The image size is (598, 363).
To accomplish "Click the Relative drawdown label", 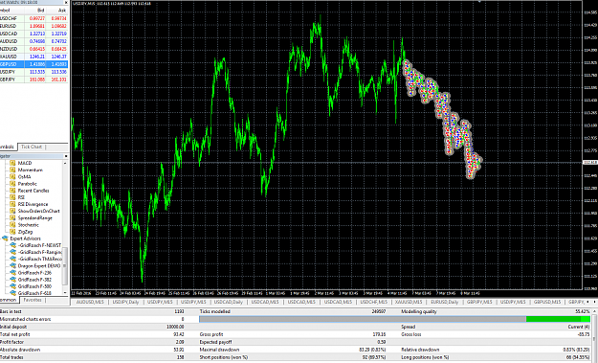I will [420, 350].
